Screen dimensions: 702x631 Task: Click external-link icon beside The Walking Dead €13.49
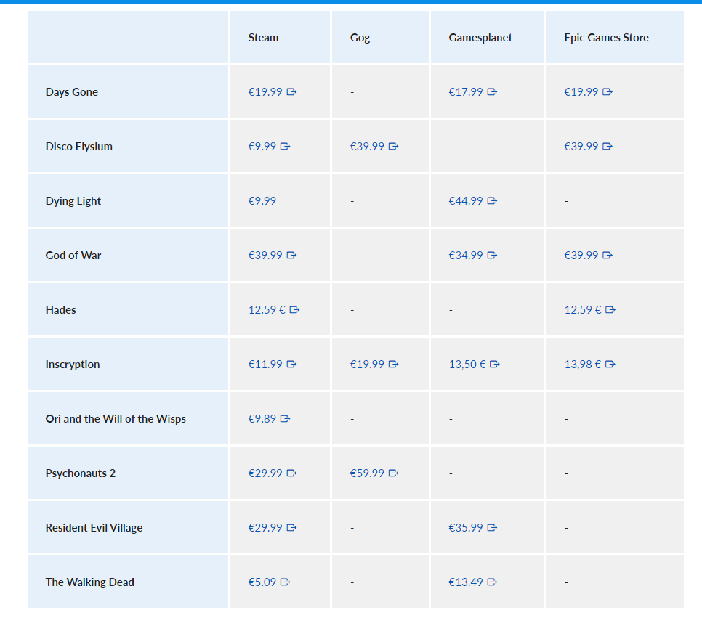tap(492, 582)
